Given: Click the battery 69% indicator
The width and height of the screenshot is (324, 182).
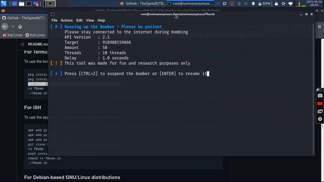Looking at the screenshot, I should coord(264,4).
